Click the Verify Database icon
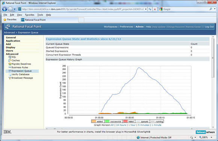 [10, 74]
